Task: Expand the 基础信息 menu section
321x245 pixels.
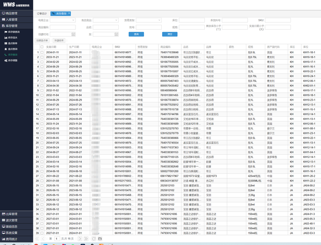Action: tap(16, 227)
